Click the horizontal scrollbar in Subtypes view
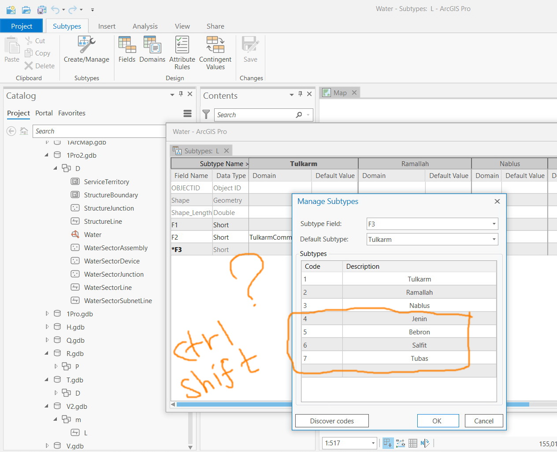557x452 pixels. click(234, 404)
